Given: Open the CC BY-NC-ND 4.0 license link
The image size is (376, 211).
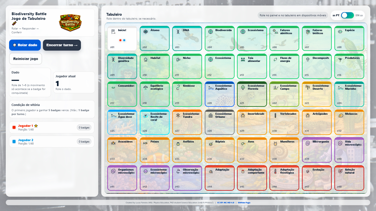Looking at the screenshot, I should (226, 203).
